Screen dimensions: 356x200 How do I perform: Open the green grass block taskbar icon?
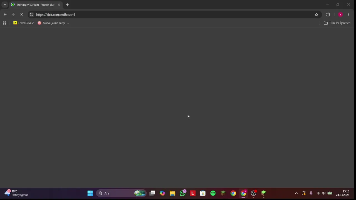click(264, 193)
